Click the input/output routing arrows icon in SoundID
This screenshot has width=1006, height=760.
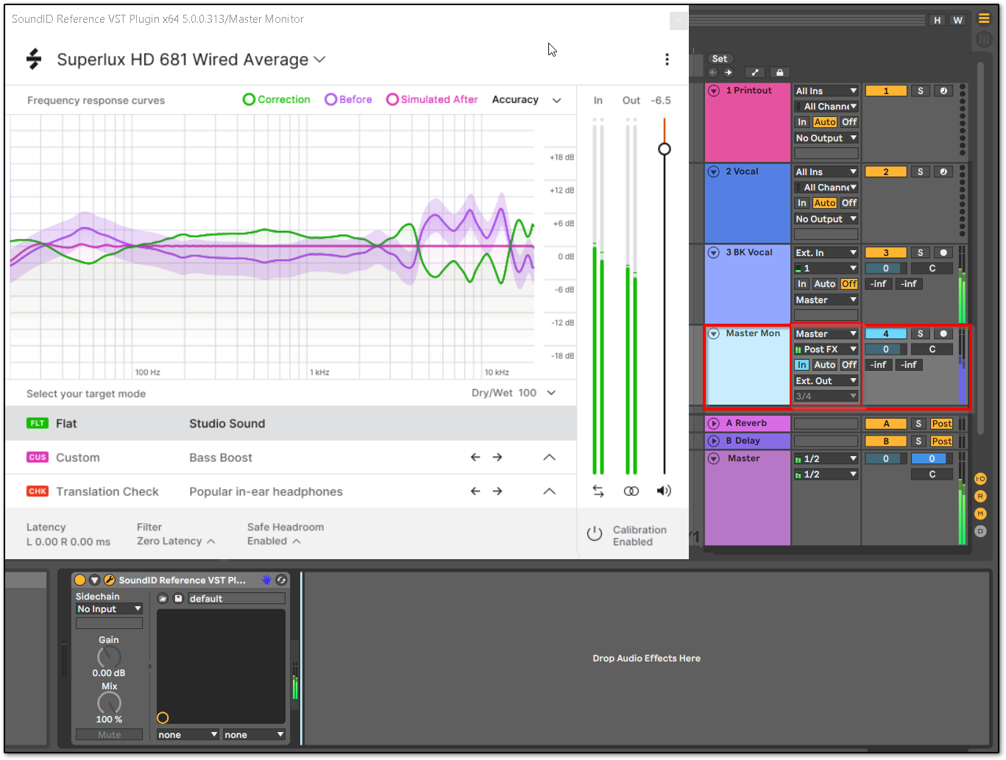coord(598,491)
